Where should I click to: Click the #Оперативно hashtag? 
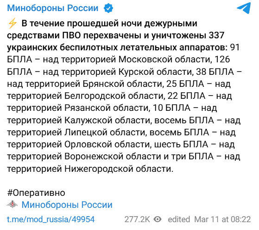click(x=36, y=193)
